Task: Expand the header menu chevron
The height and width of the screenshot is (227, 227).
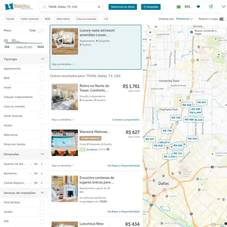Action: click(223, 7)
